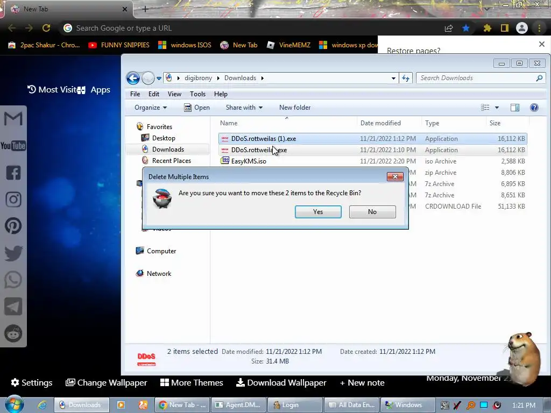Sort files by the Type column
Viewport: 551px width, 413px height.
click(x=454, y=123)
